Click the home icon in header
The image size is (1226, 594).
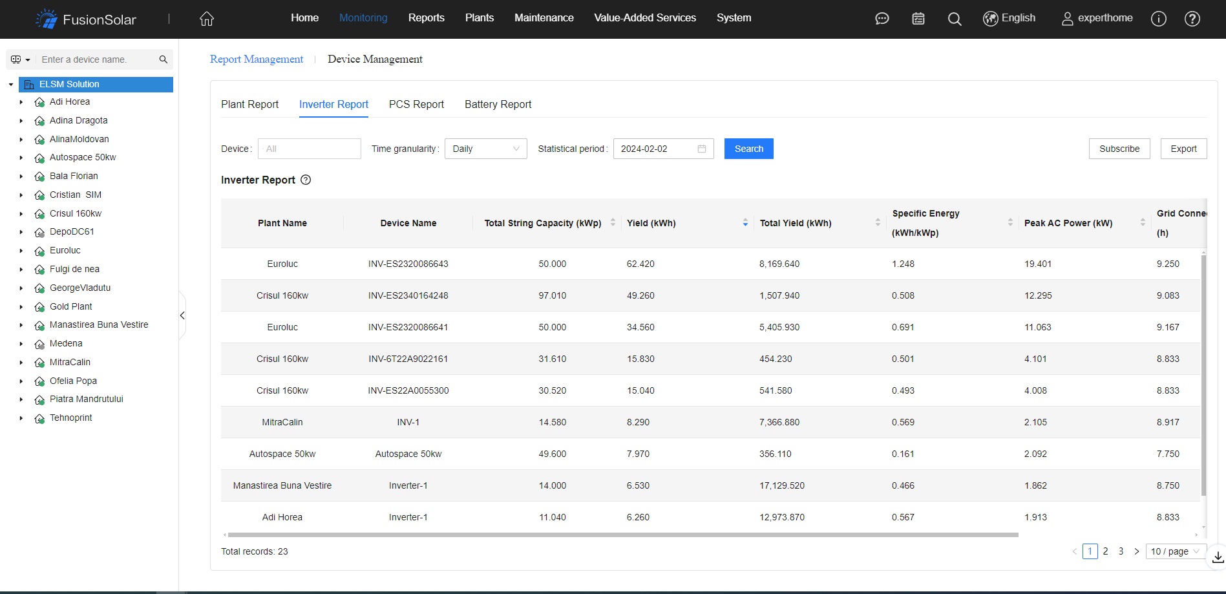(x=207, y=19)
